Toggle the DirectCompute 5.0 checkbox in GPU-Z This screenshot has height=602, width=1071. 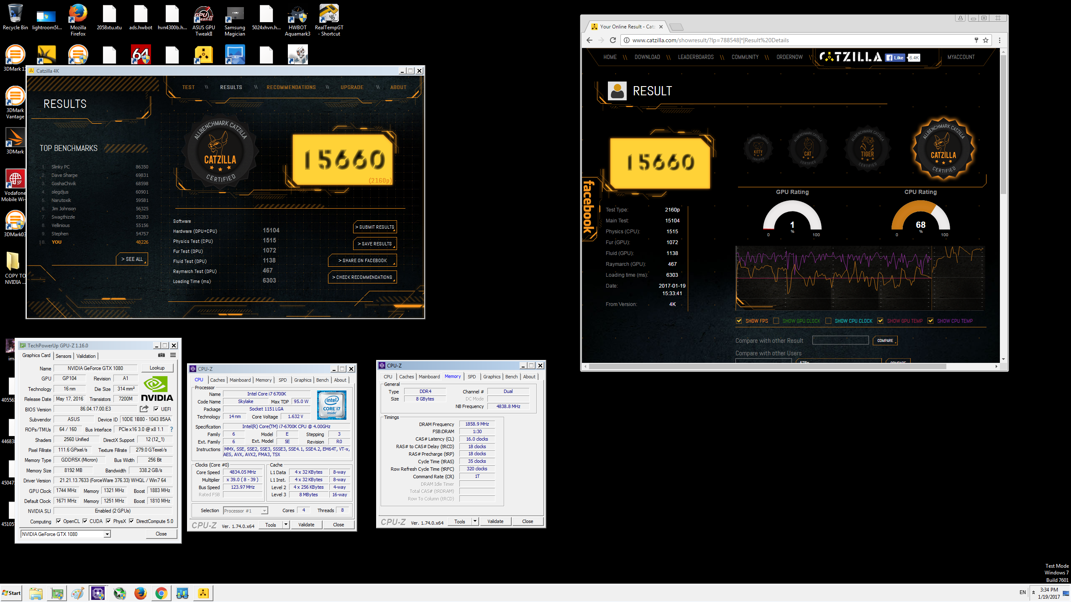pos(131,521)
